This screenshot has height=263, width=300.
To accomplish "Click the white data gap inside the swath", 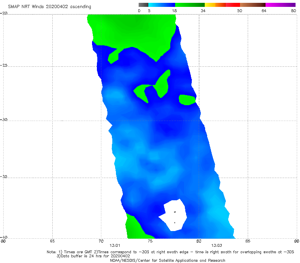I will tap(174, 215).
